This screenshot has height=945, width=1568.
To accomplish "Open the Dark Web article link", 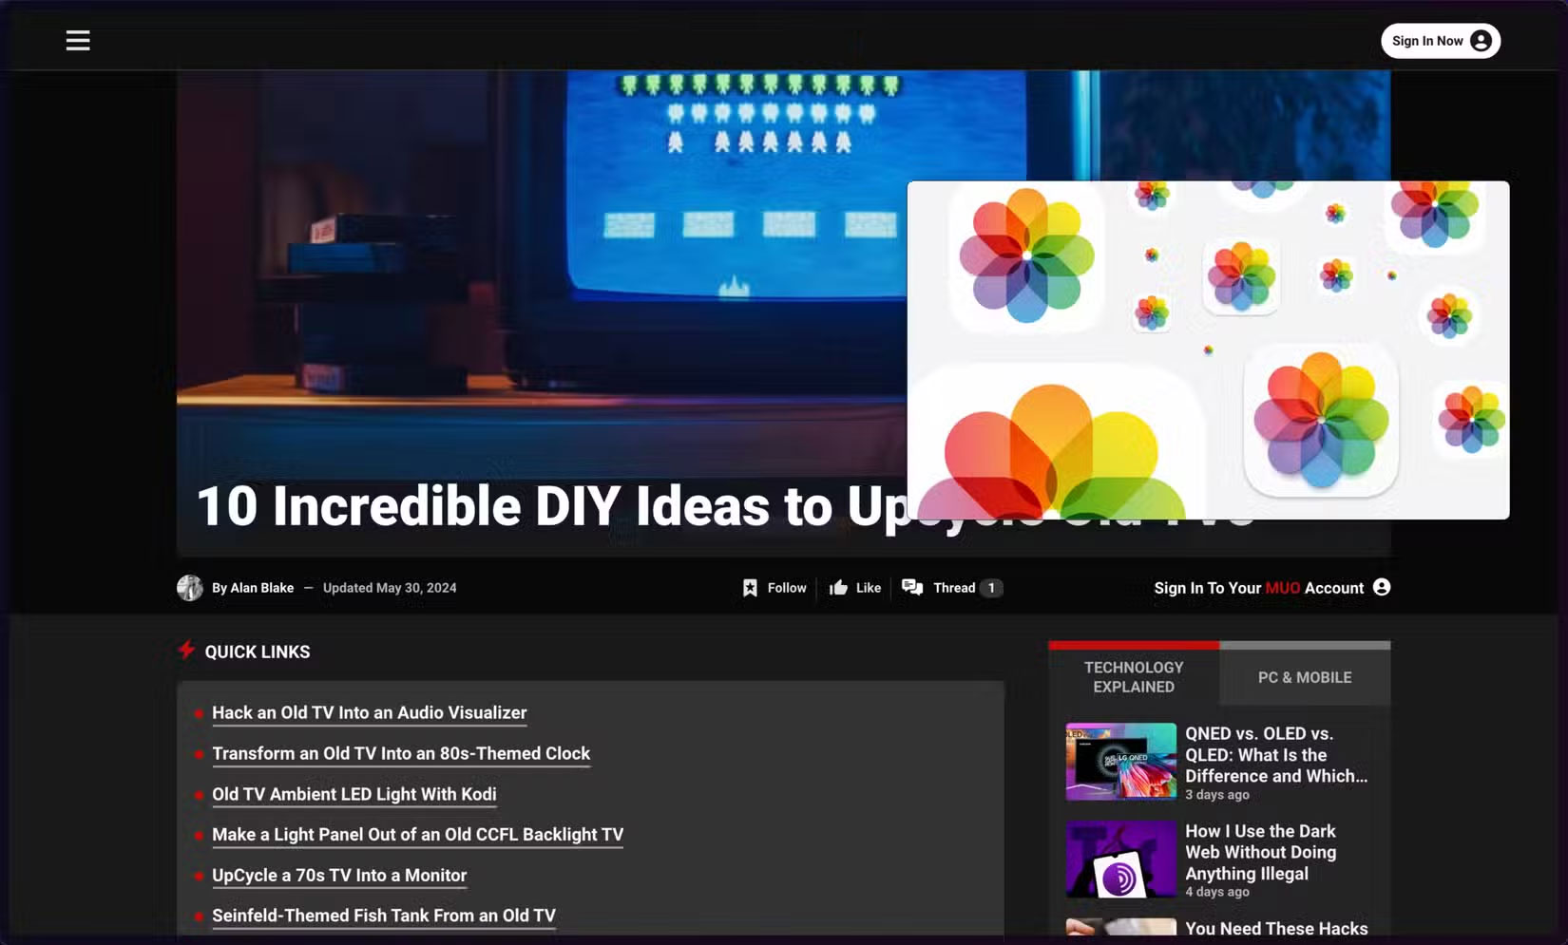I will (1260, 852).
